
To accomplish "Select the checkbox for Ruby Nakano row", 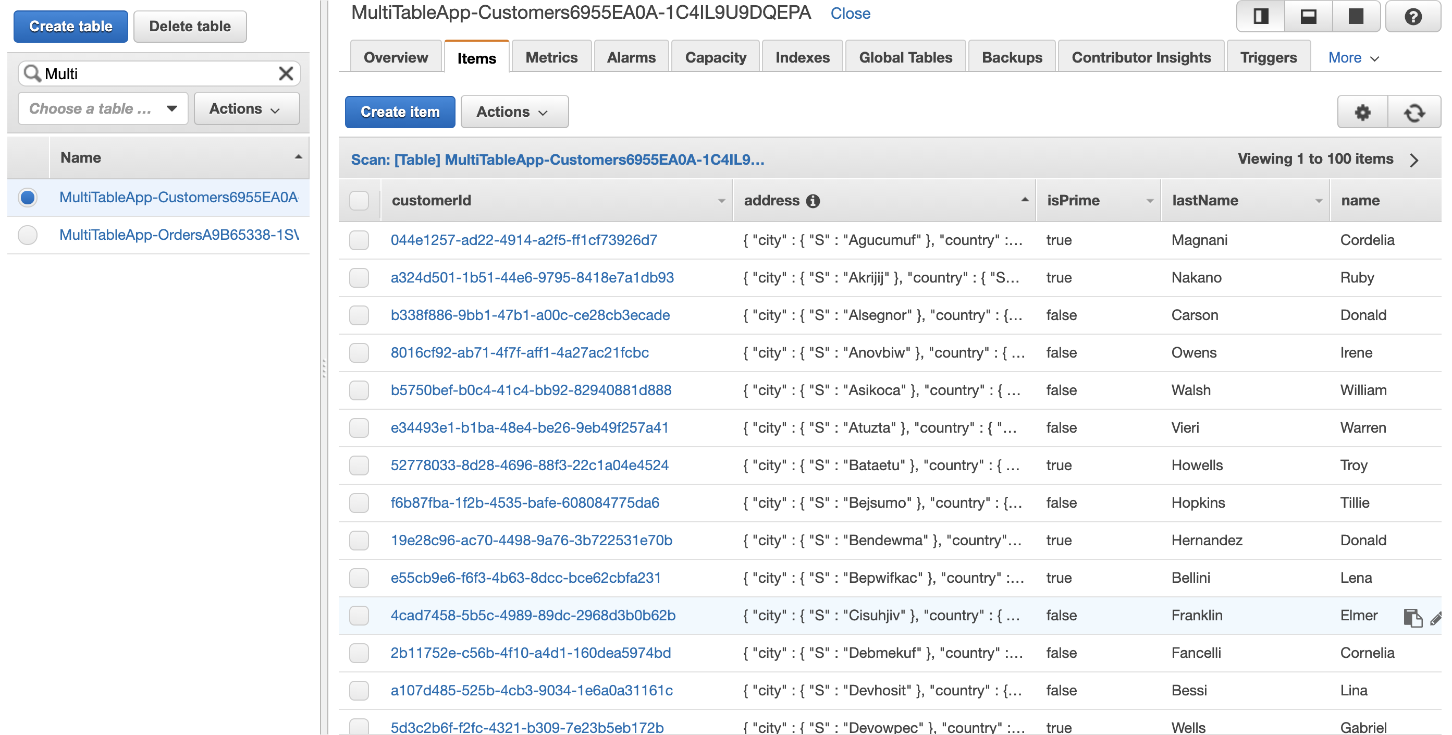I will (x=361, y=277).
